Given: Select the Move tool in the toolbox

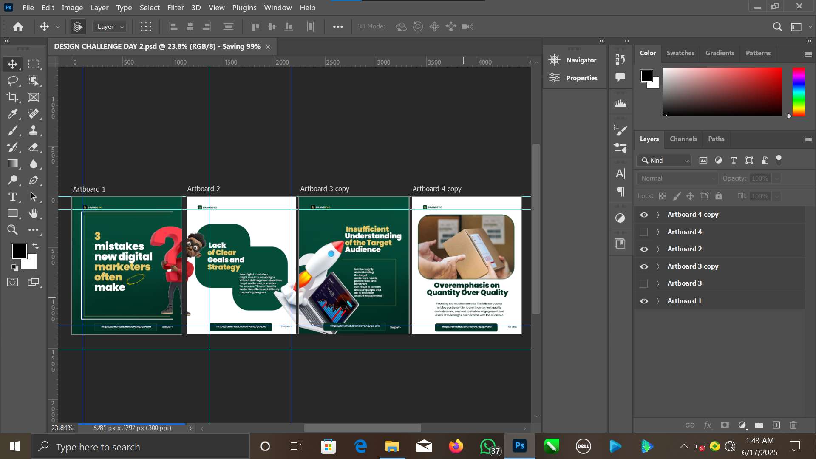Looking at the screenshot, I should pyautogui.click(x=12, y=64).
